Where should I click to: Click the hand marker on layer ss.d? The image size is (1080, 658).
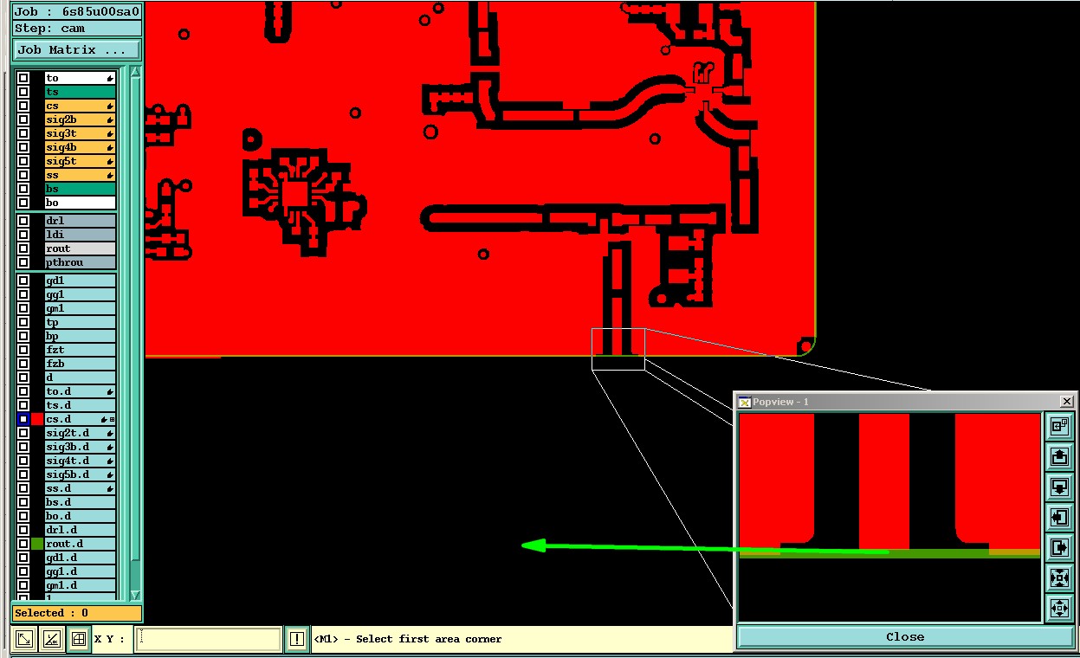click(x=110, y=489)
